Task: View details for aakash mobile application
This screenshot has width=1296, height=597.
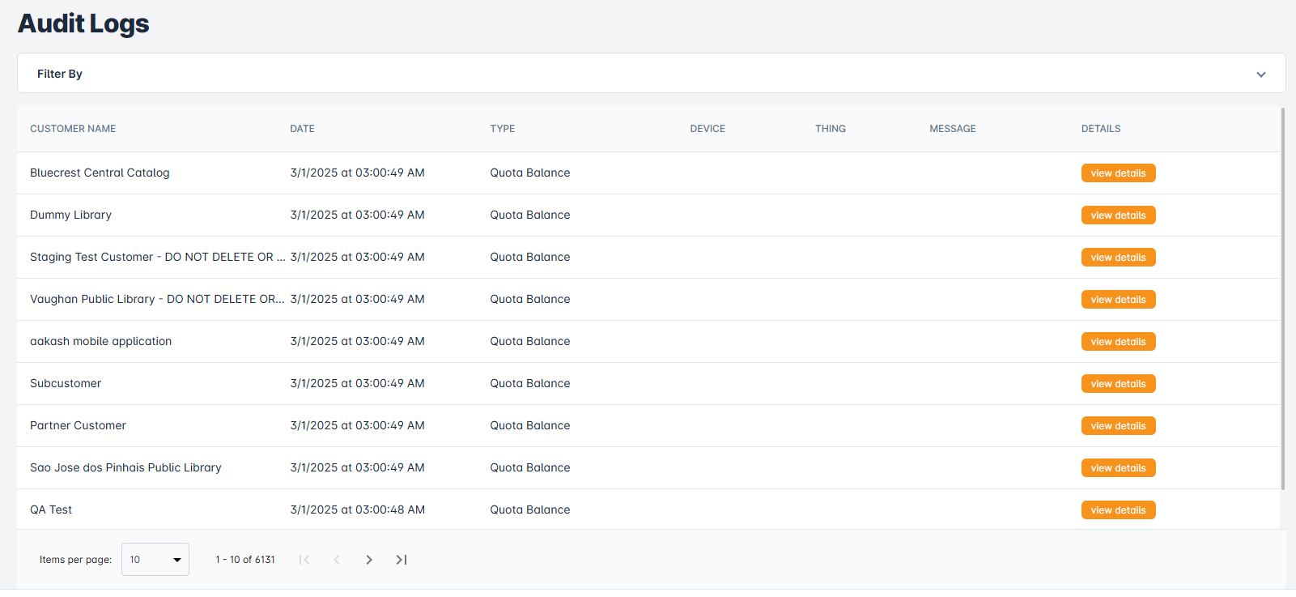Action: (x=1118, y=342)
